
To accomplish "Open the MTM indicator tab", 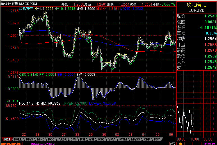I will click(x=123, y=139).
